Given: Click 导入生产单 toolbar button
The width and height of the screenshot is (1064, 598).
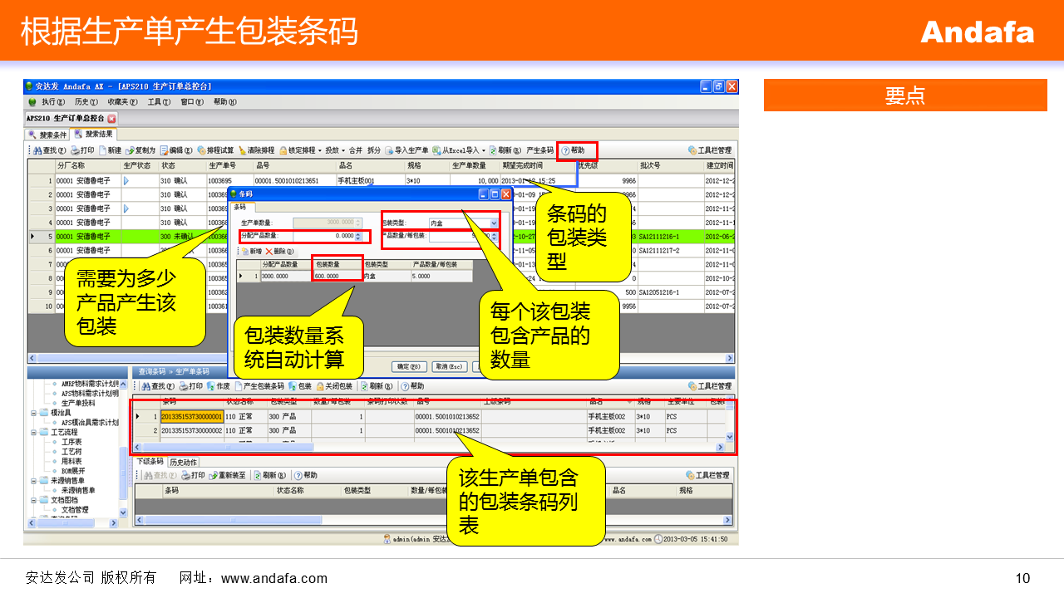Looking at the screenshot, I should 407,150.
